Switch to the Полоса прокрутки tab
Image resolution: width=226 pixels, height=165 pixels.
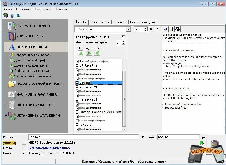tap(143, 22)
